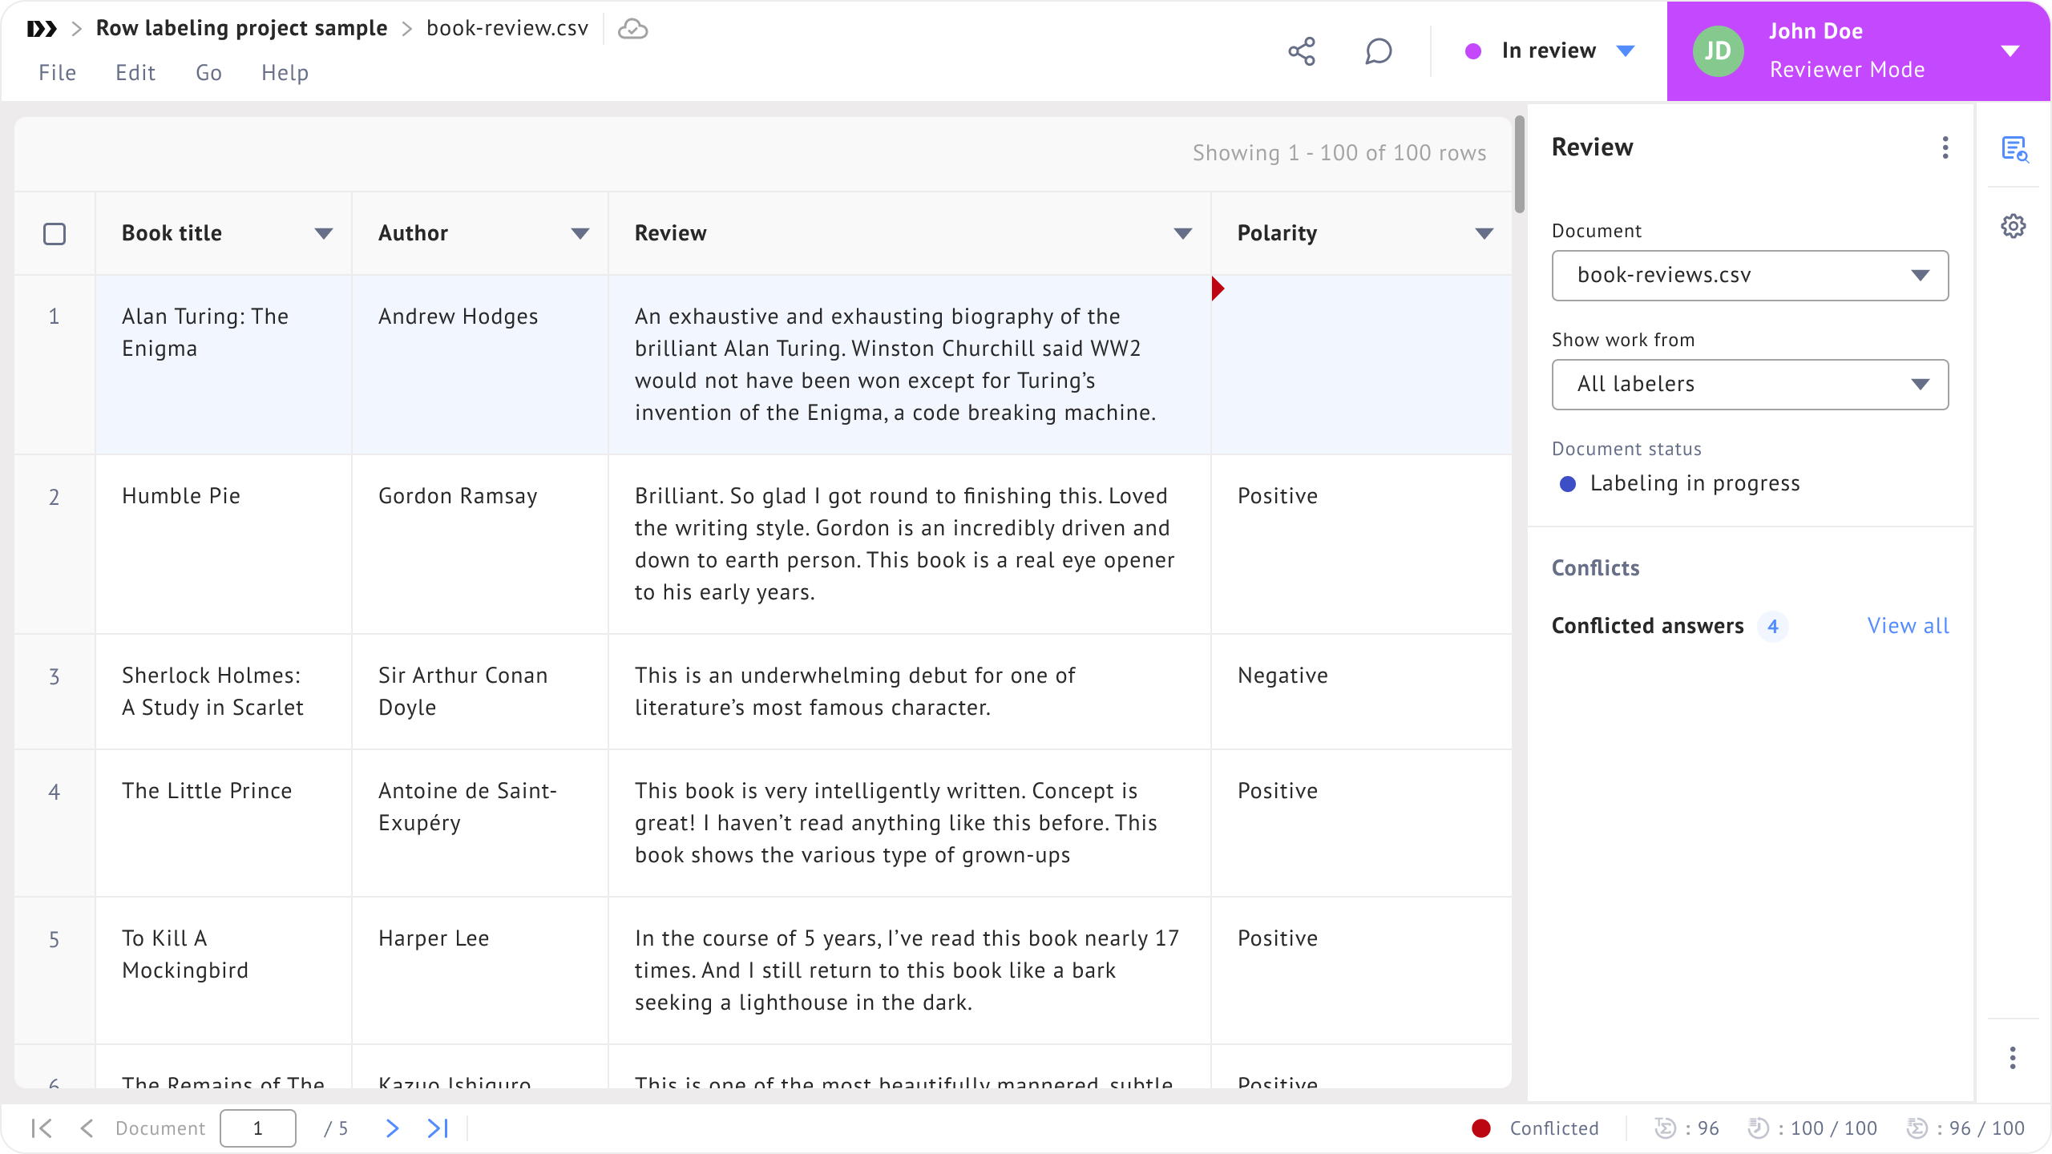Click the share icon in header
This screenshot has height=1154, width=2052.
pyautogui.click(x=1302, y=51)
